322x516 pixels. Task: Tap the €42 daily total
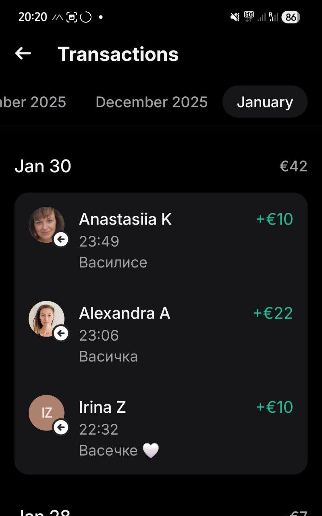293,166
